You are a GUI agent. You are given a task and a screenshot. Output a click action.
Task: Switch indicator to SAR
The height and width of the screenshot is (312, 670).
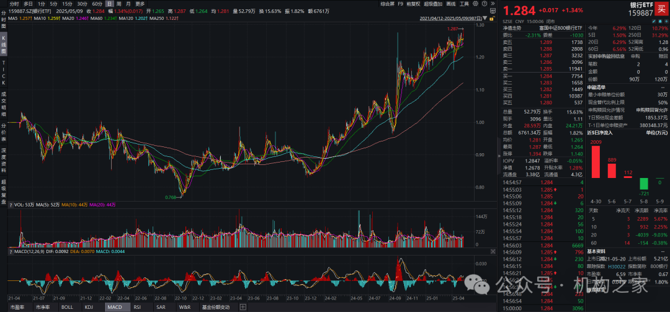pyautogui.click(x=161, y=307)
